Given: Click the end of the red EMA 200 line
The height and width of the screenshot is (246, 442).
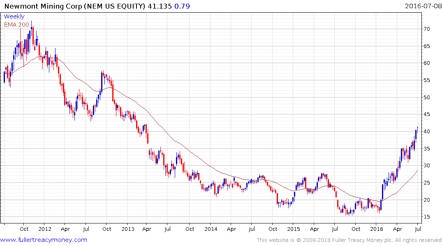Looking at the screenshot, I should pyautogui.click(x=417, y=171).
